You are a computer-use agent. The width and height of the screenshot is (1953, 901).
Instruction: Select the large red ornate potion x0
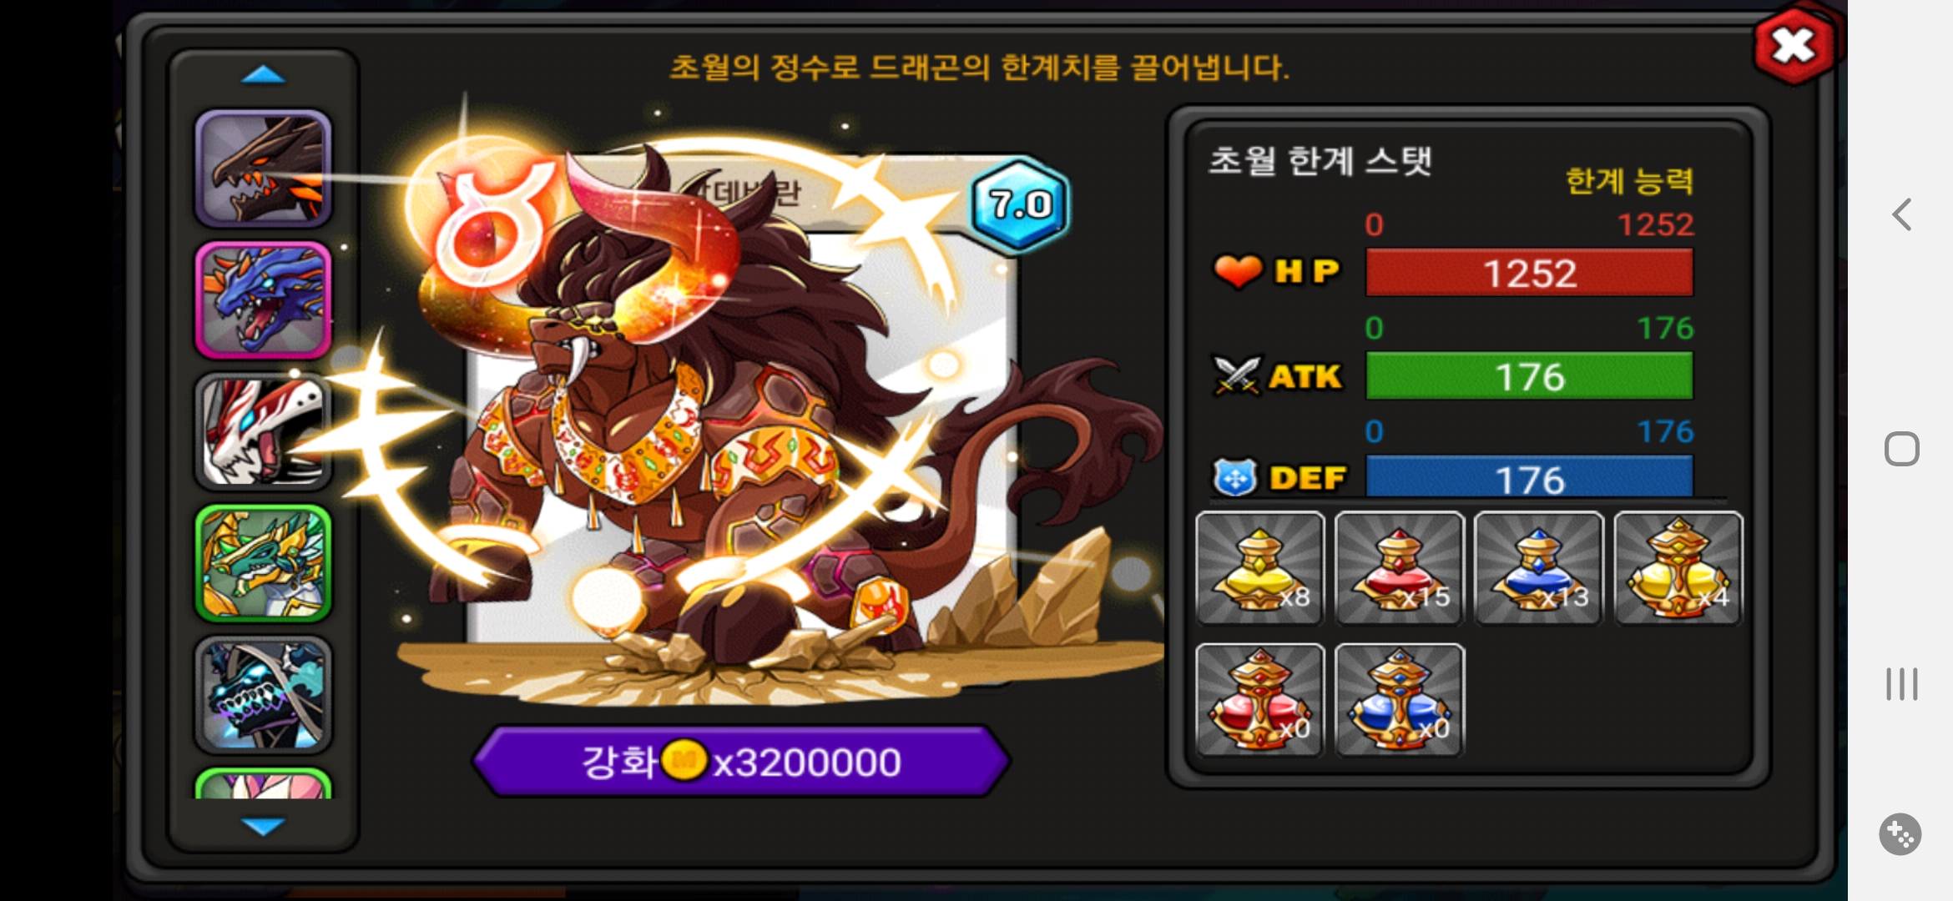point(1259,700)
